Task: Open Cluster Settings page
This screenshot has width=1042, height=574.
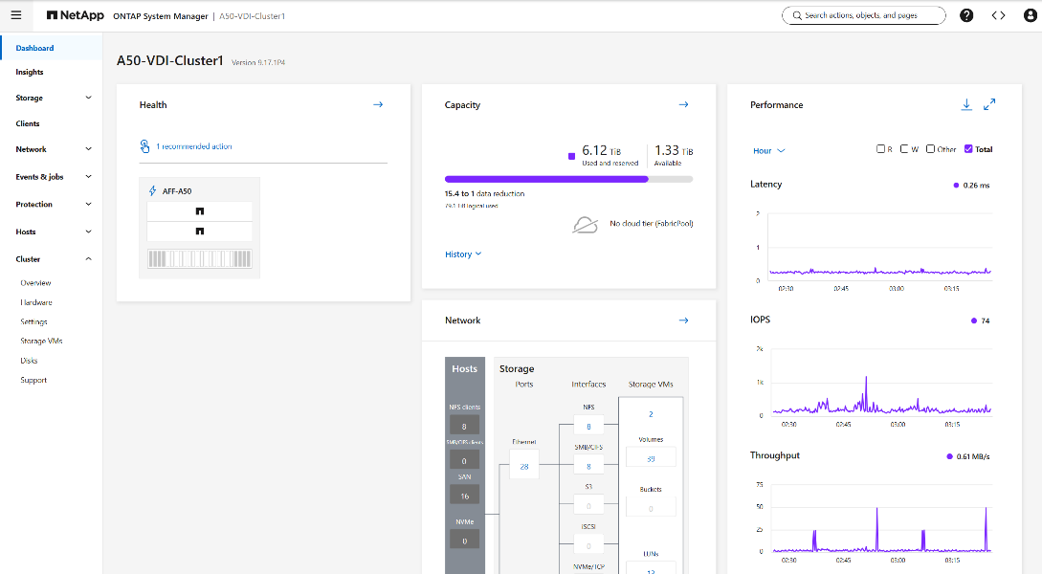Action: tap(33, 321)
